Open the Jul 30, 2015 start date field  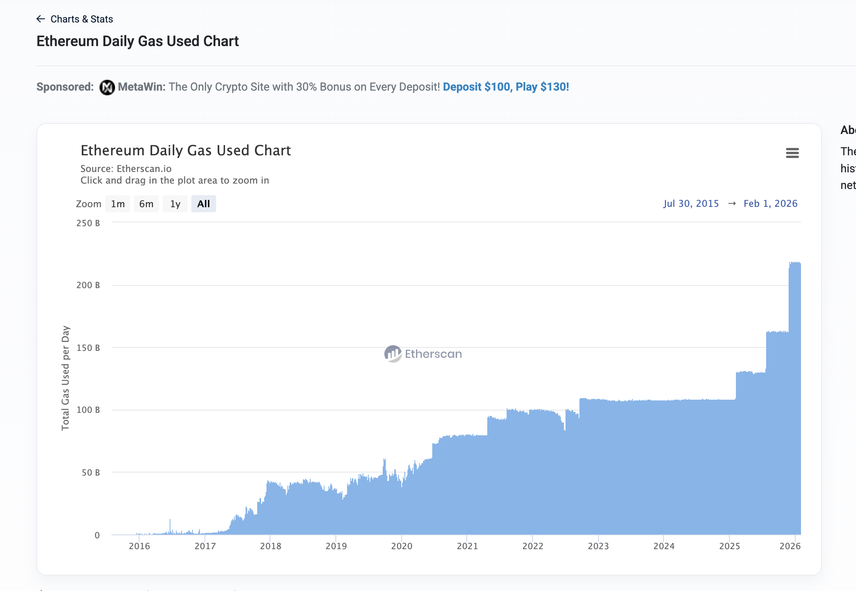click(x=691, y=204)
